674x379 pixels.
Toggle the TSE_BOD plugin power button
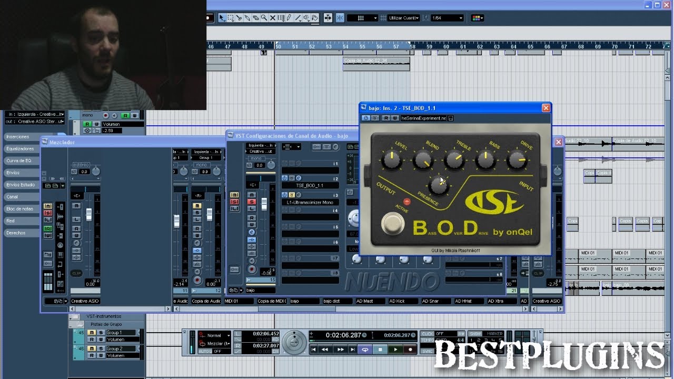pyautogui.click(x=366, y=118)
